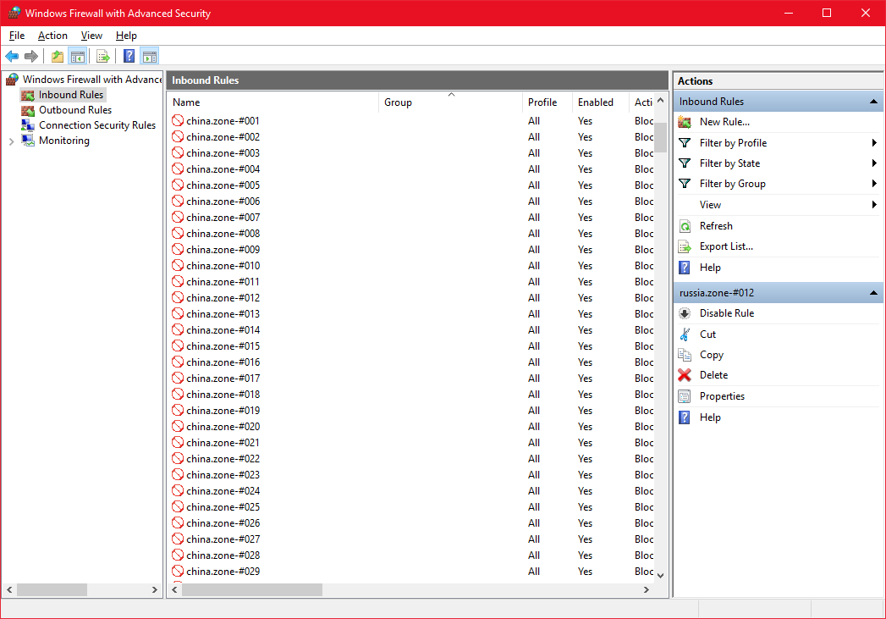Select Outbound Rules in the tree
Image resolution: width=886 pixels, height=619 pixels.
pos(74,110)
